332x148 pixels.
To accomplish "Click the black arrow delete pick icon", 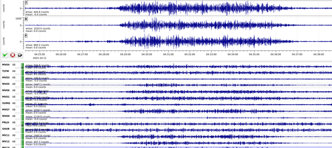I will 20,55.
